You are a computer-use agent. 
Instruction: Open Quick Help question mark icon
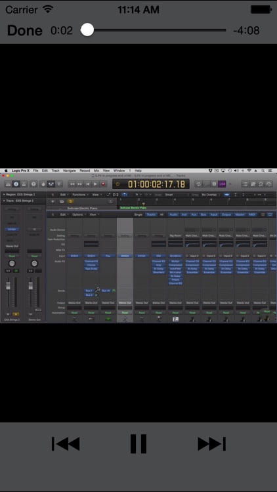click(33, 184)
